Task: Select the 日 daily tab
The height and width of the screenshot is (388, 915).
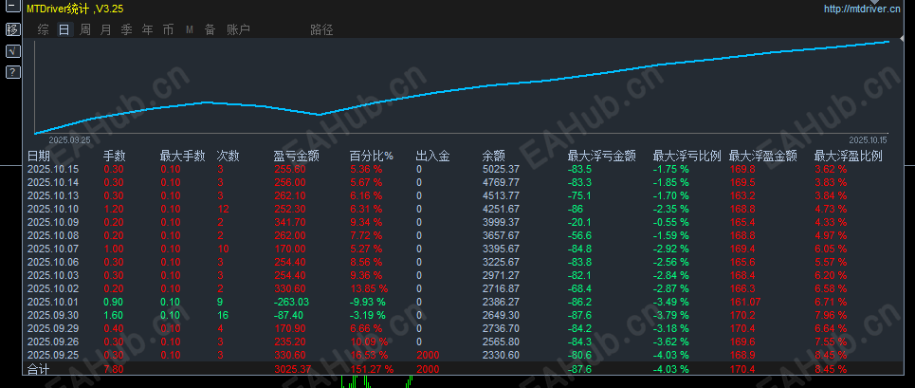Action: pyautogui.click(x=64, y=29)
